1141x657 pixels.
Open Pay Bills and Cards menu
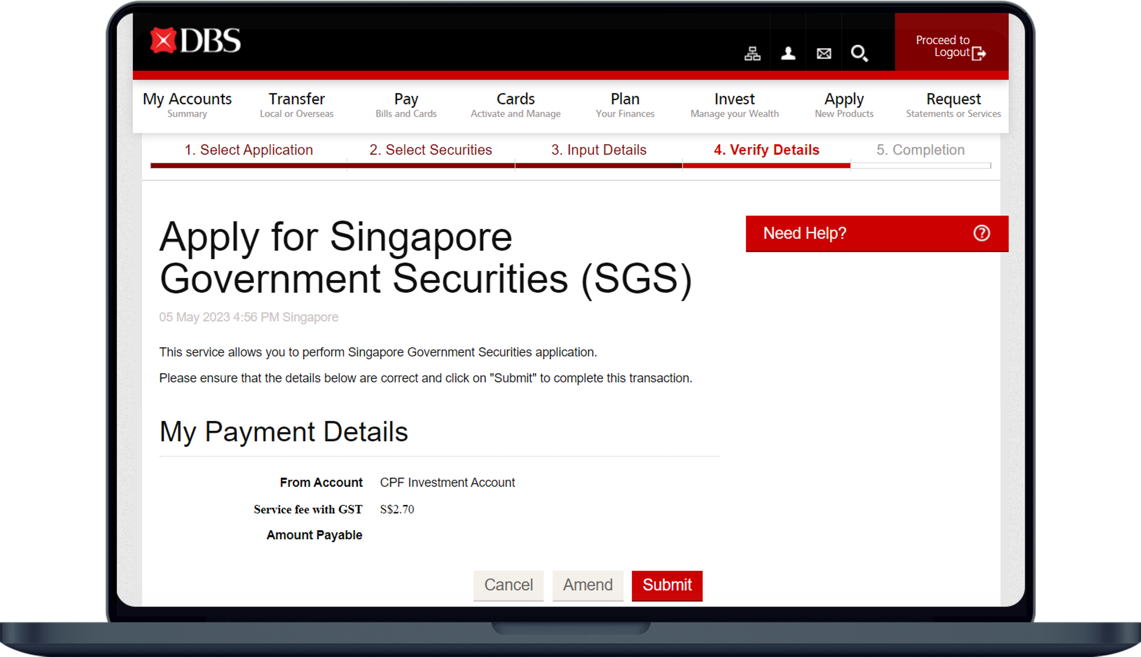406,105
